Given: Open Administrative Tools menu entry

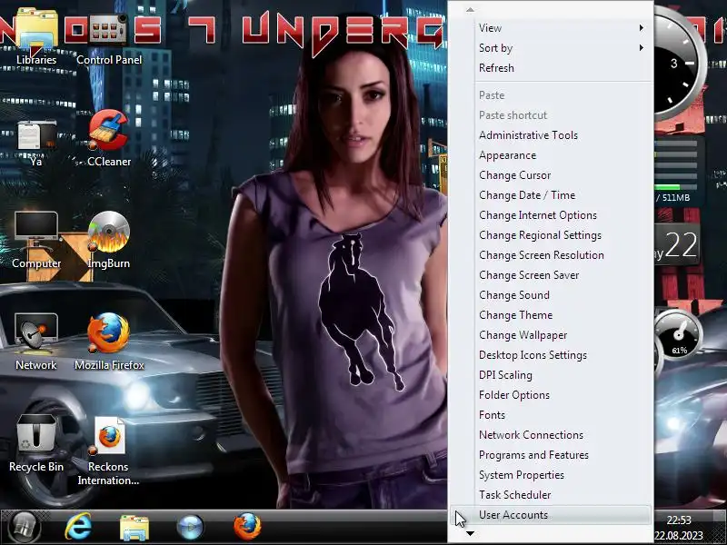Looking at the screenshot, I should (563, 134).
